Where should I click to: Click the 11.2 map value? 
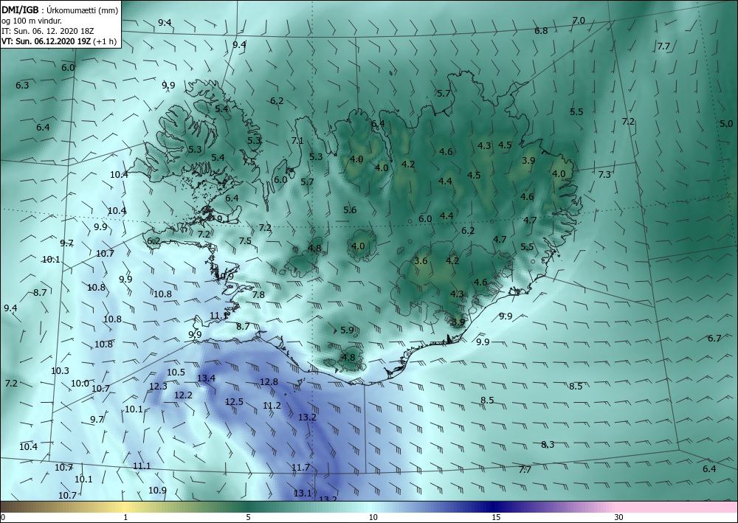point(272,406)
